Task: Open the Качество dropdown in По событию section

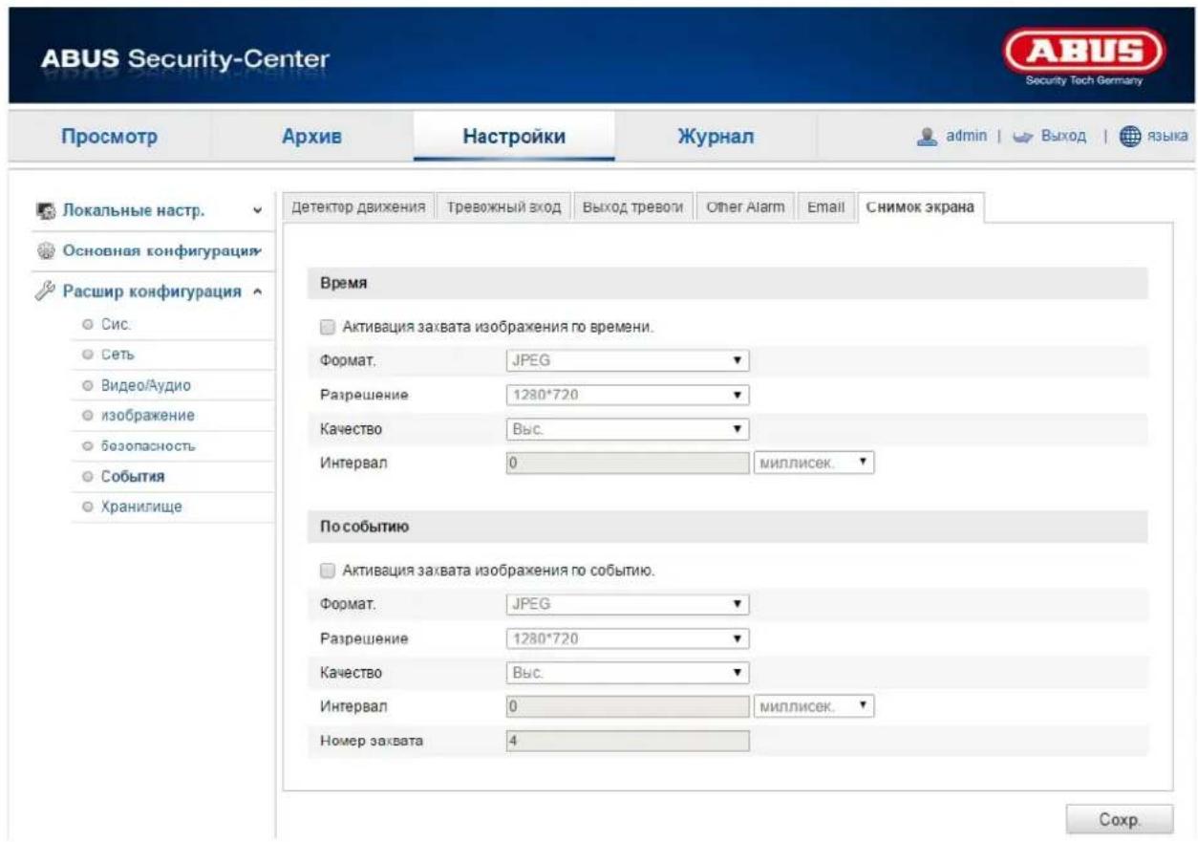Action: (626, 673)
